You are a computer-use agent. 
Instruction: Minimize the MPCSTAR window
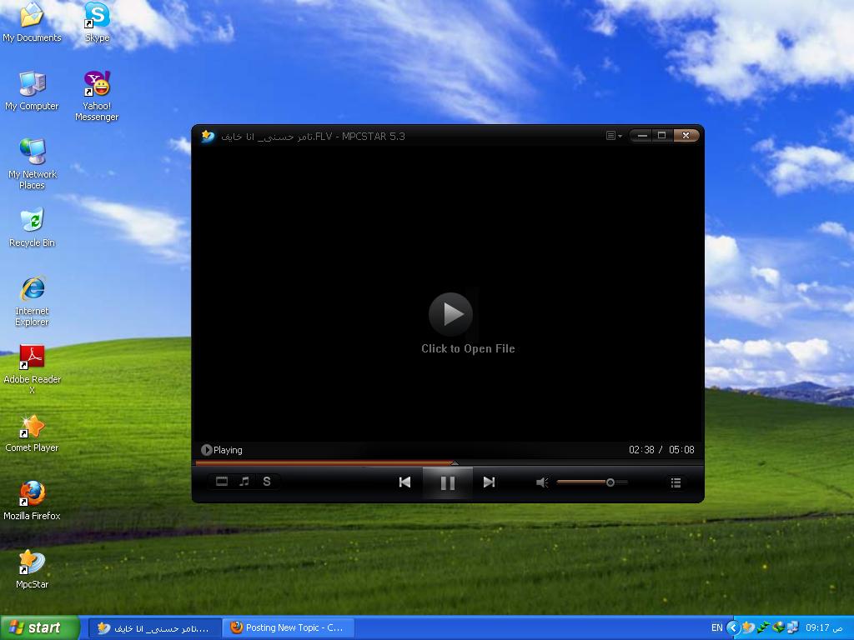click(642, 136)
